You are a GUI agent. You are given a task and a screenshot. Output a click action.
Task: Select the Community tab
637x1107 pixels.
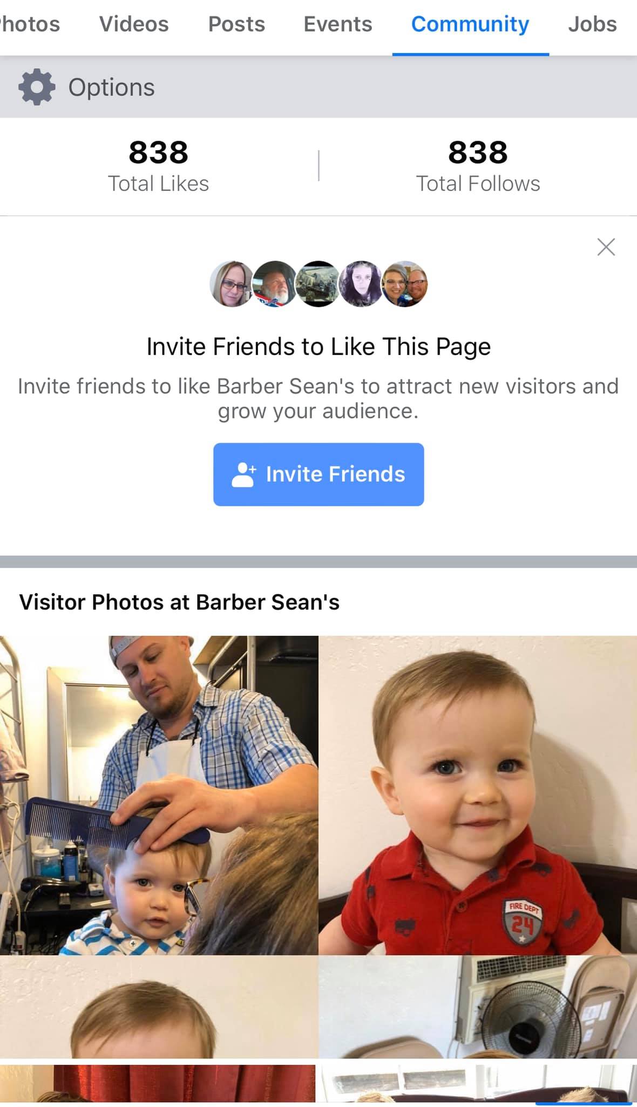click(x=470, y=24)
